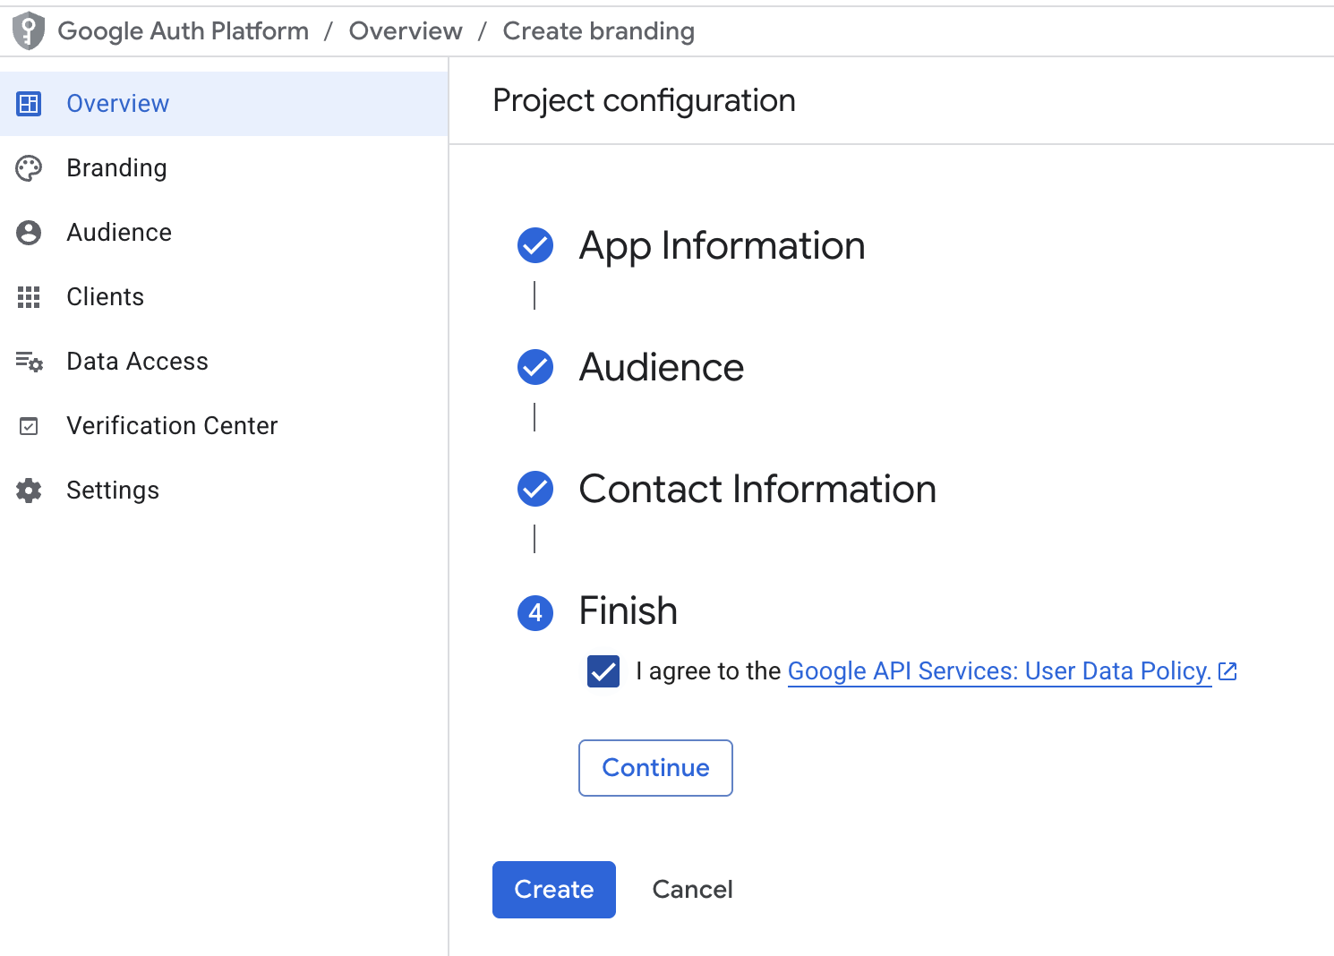Cancel the project configuration

tap(692, 890)
